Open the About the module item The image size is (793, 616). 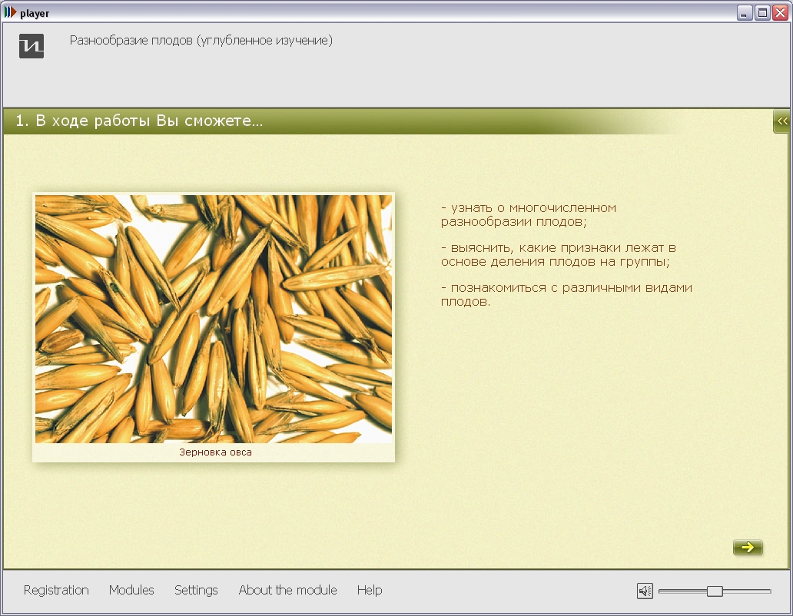[287, 590]
